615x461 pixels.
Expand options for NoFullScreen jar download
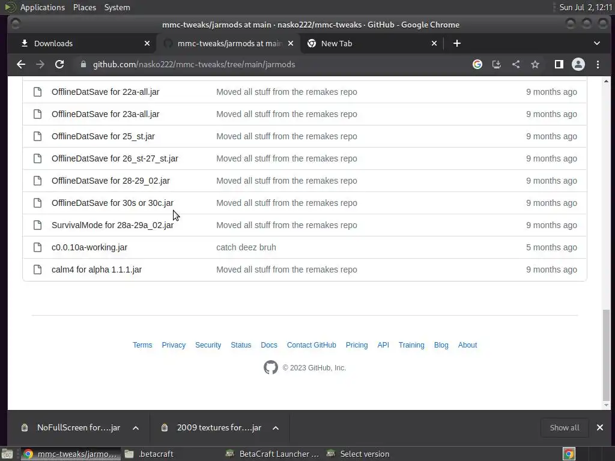136,427
